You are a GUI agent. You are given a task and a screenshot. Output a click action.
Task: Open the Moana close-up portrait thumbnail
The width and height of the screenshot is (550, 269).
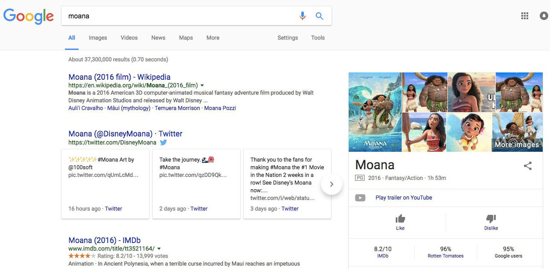point(471,92)
